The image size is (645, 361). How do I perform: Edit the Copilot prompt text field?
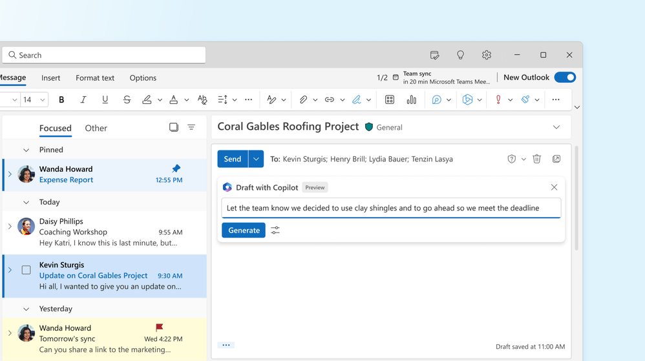391,208
